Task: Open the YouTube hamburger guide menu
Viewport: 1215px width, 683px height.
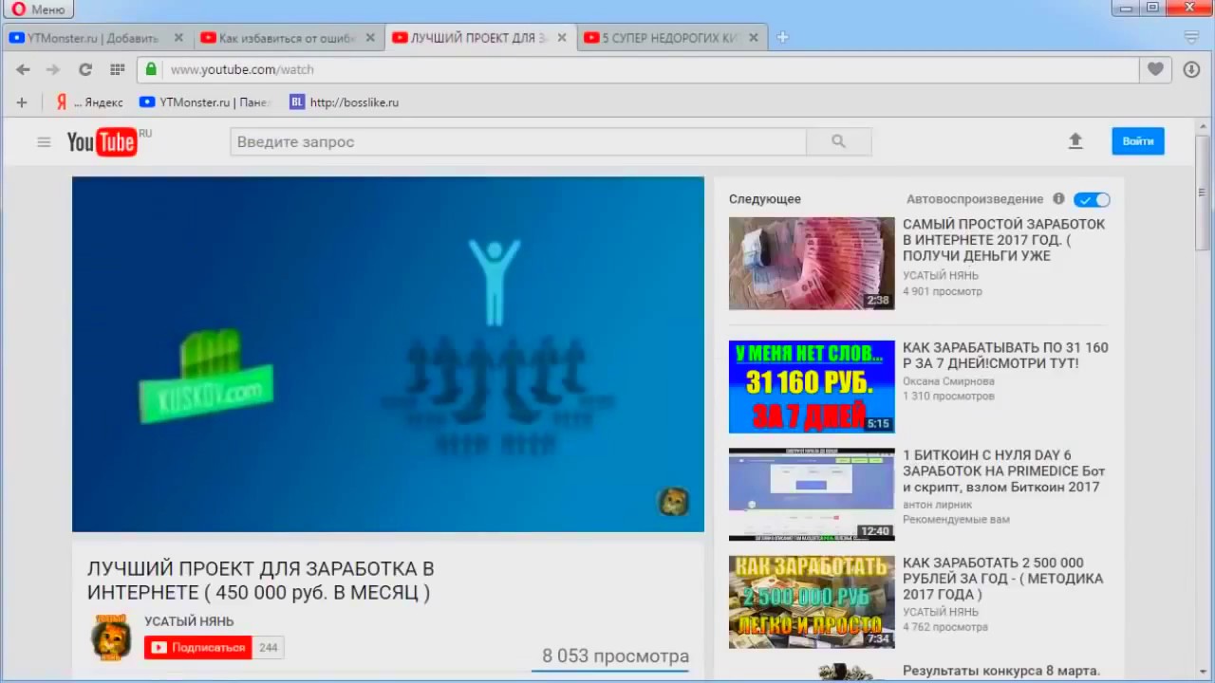Action: pos(44,142)
